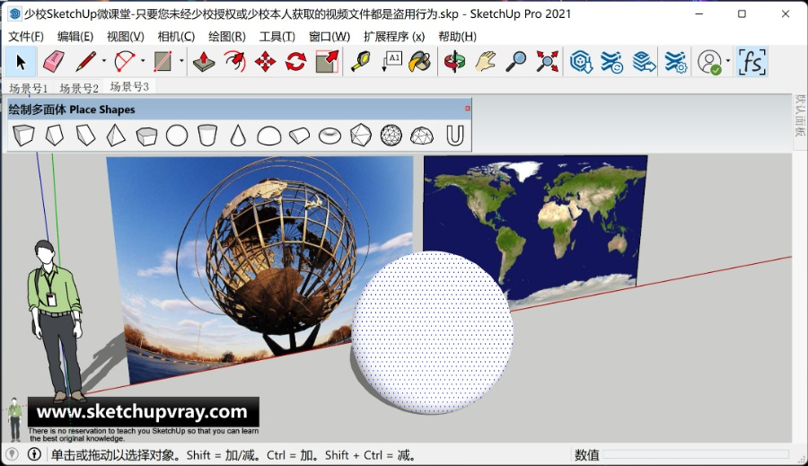The image size is (808, 466).
Task: Pick the pink Eraser tool
Action: 53,62
